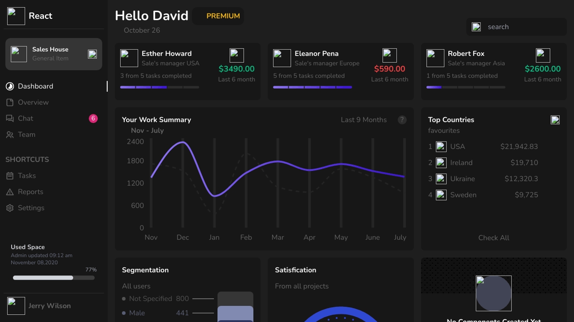Click the Robert Fox name
574x322 pixels.
click(466, 54)
